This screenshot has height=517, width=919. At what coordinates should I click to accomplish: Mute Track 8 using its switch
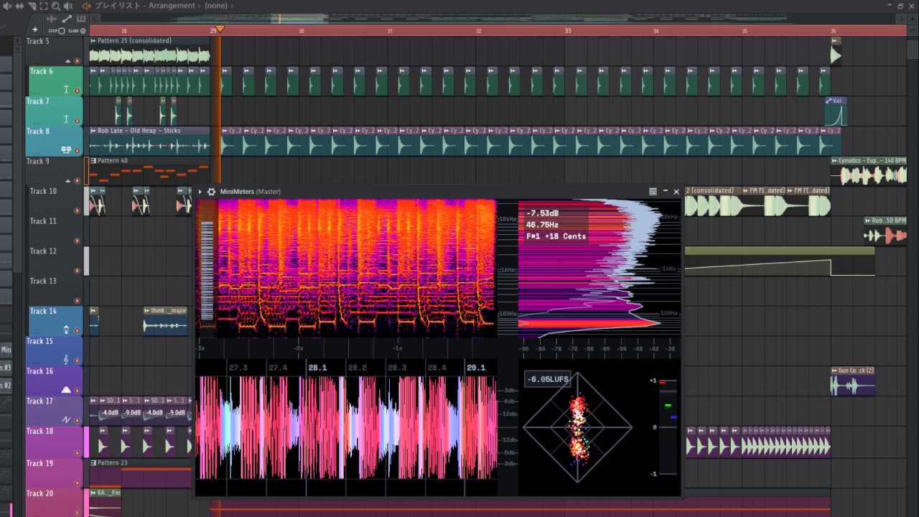click(x=77, y=151)
